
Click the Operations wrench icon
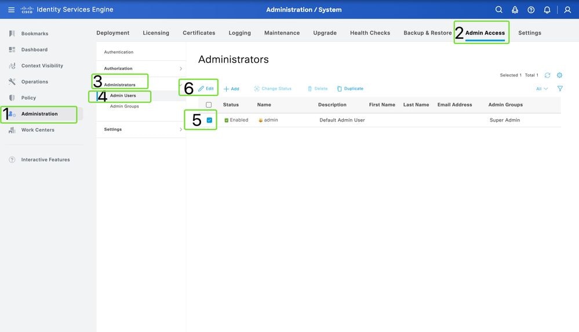click(12, 82)
